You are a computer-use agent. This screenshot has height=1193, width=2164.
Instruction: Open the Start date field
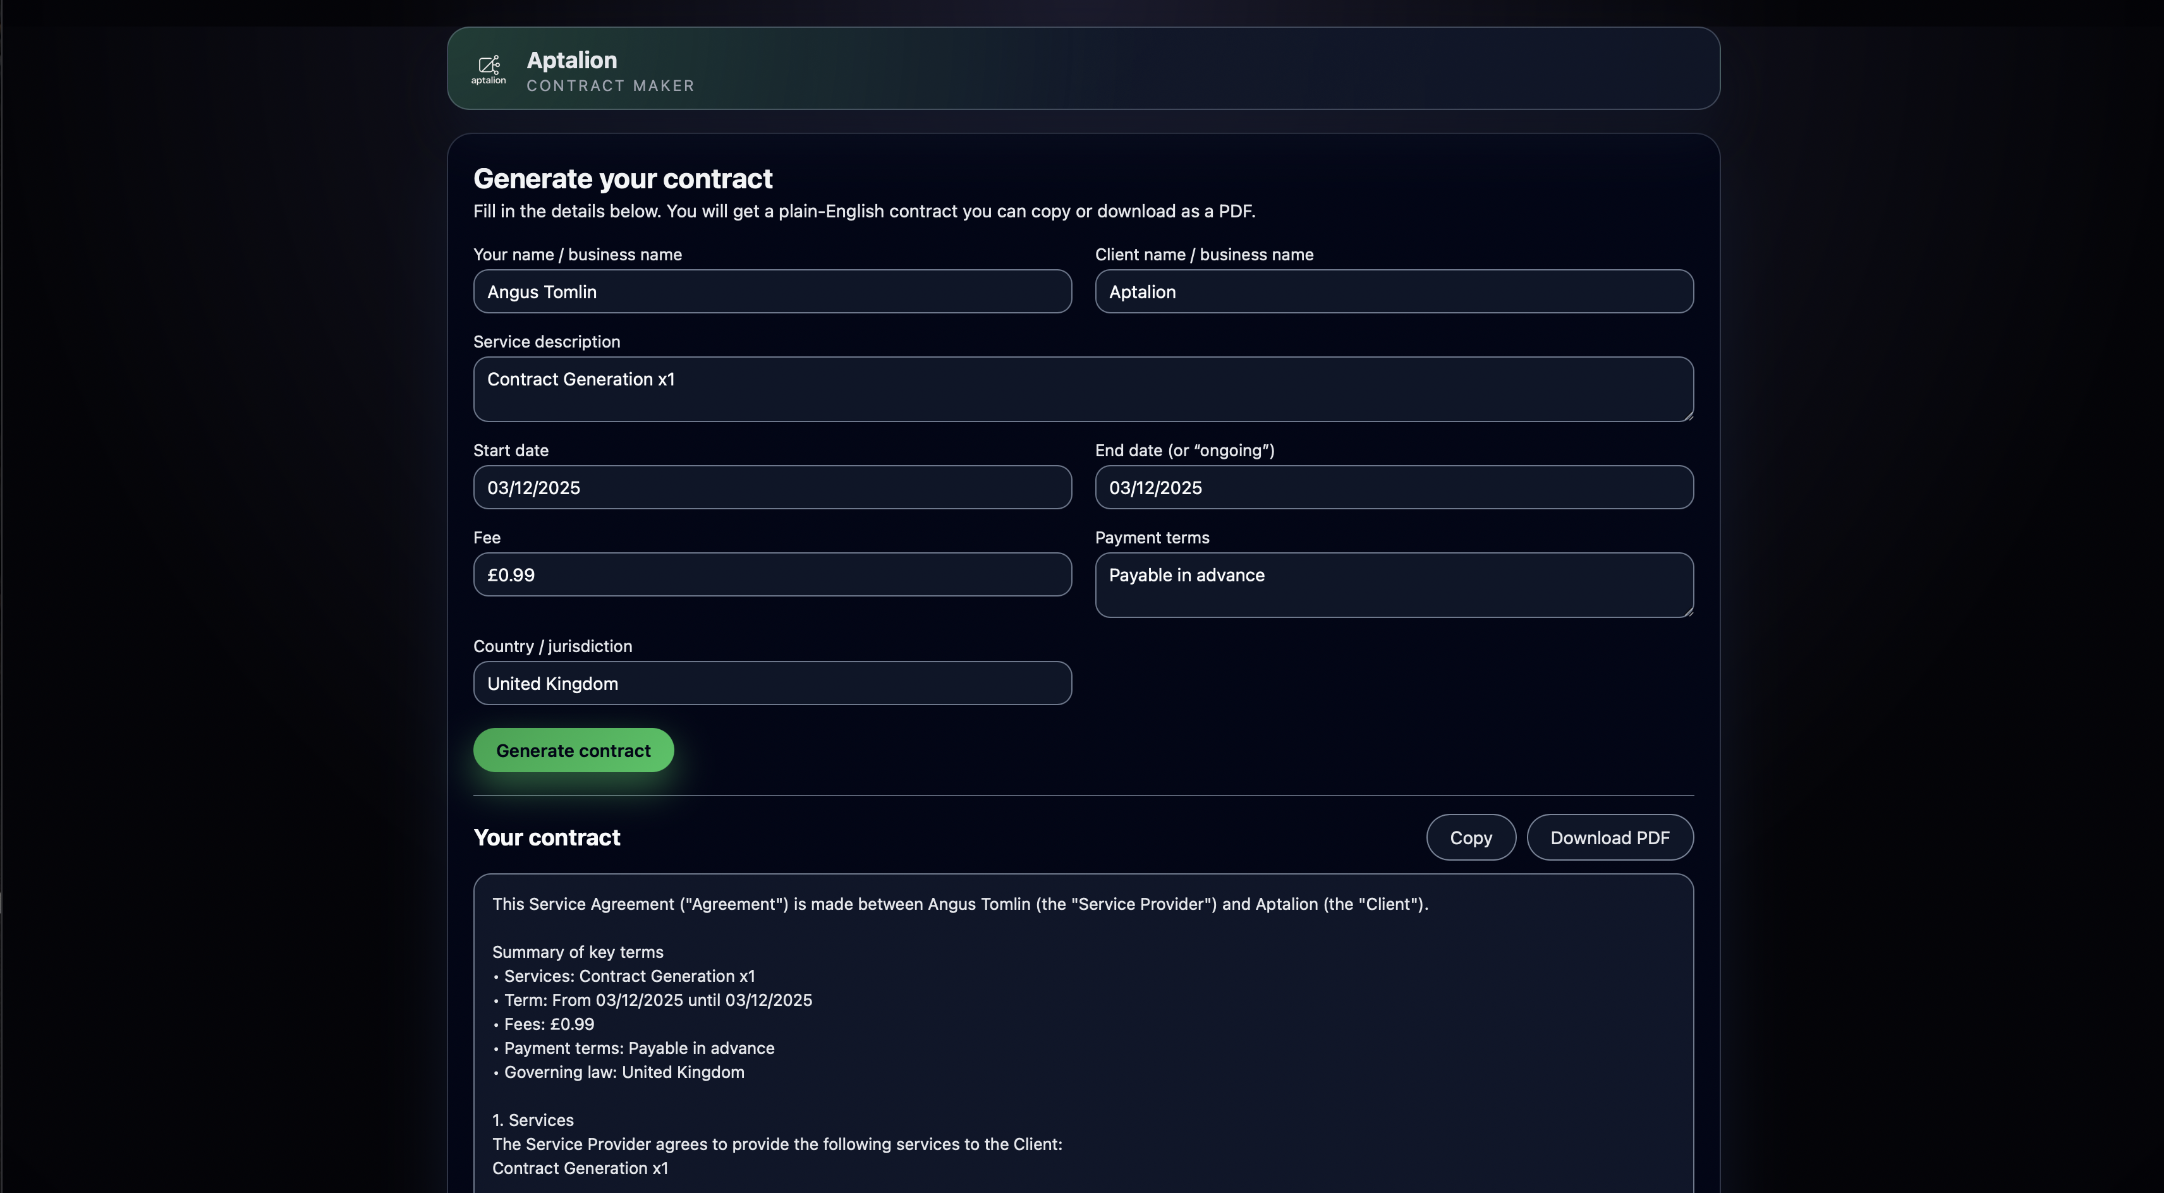(771, 487)
